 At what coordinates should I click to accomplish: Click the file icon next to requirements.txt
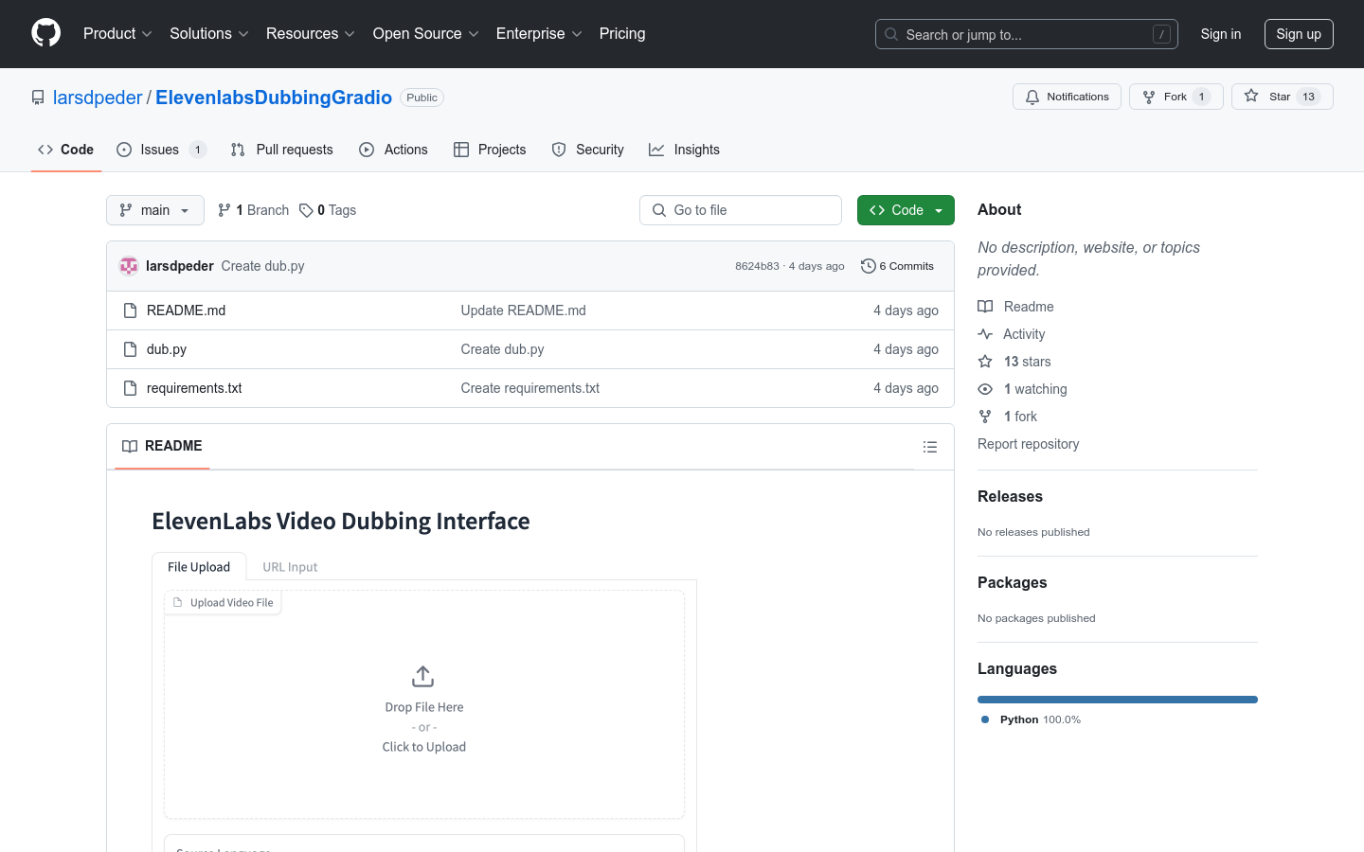[131, 388]
